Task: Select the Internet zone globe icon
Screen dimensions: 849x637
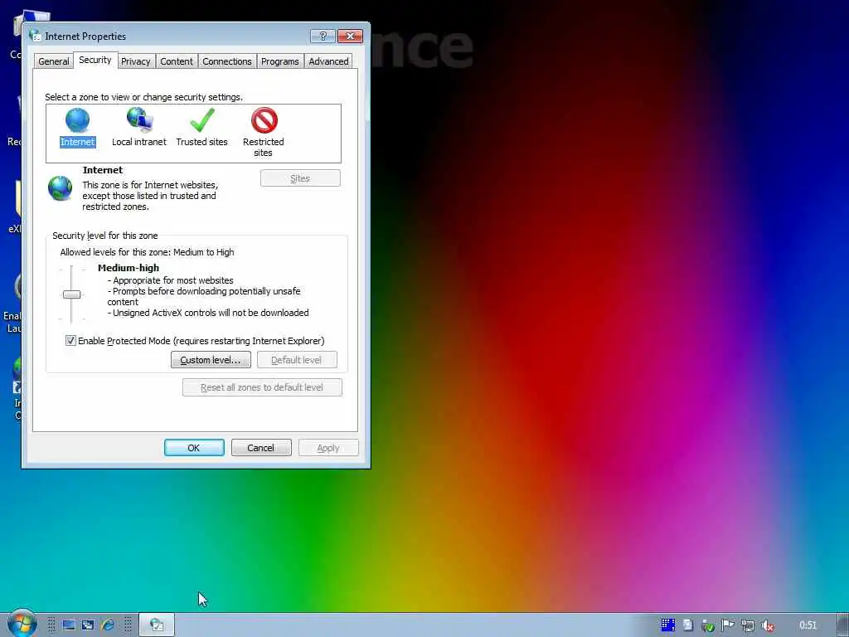Action: (77, 120)
